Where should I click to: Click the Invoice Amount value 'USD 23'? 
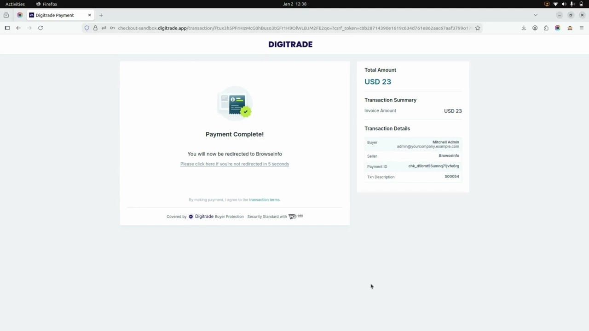click(453, 111)
